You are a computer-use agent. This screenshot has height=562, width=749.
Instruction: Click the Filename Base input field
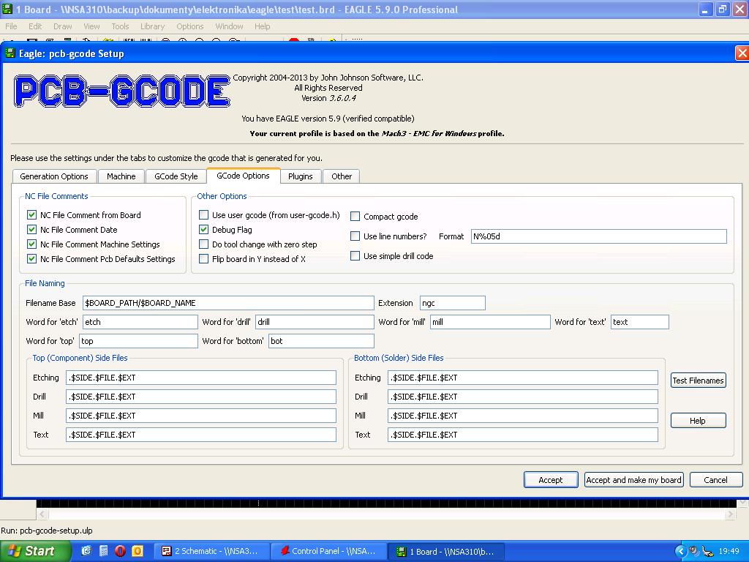point(228,303)
